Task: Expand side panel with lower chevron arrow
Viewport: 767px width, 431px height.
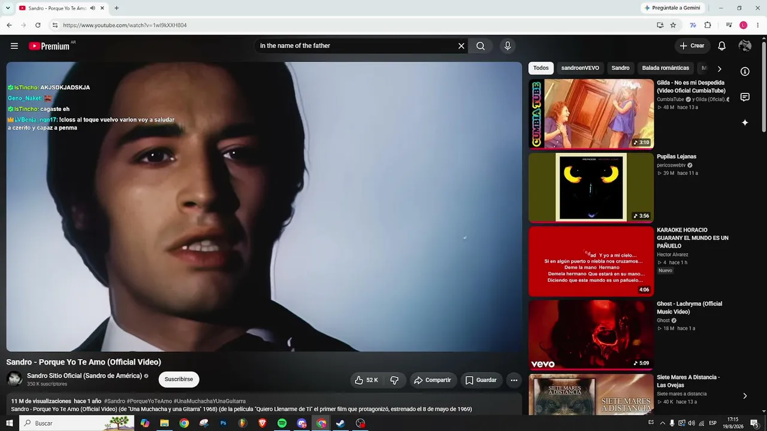Action: pos(745,396)
